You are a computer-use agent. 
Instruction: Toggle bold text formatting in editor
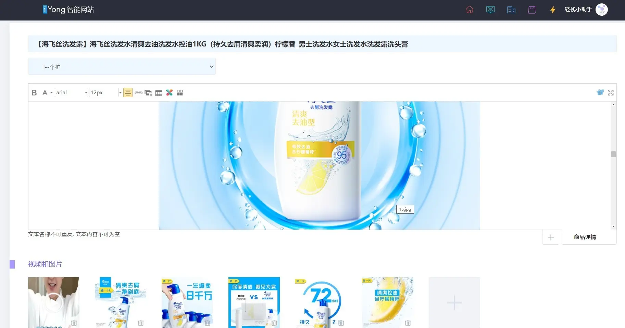(34, 93)
